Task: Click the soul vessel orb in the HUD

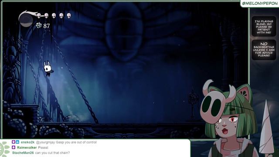Action: pyautogui.click(x=26, y=20)
